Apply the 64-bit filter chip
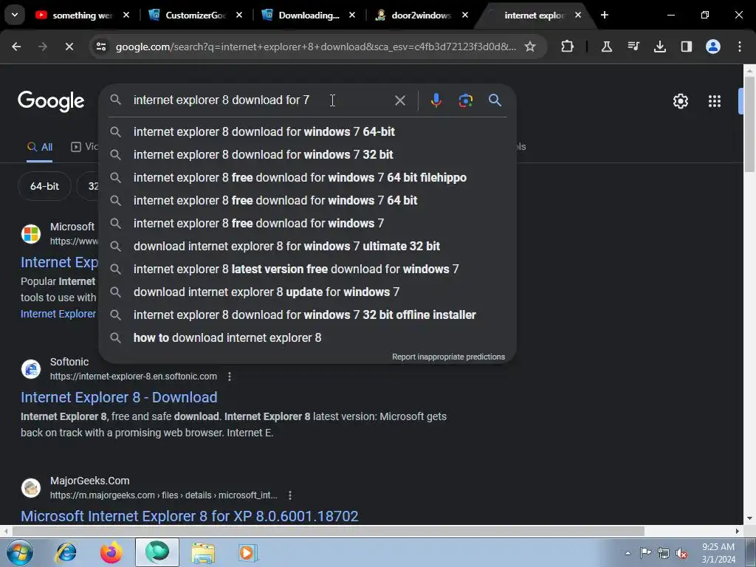The width and height of the screenshot is (756, 567). (x=44, y=186)
